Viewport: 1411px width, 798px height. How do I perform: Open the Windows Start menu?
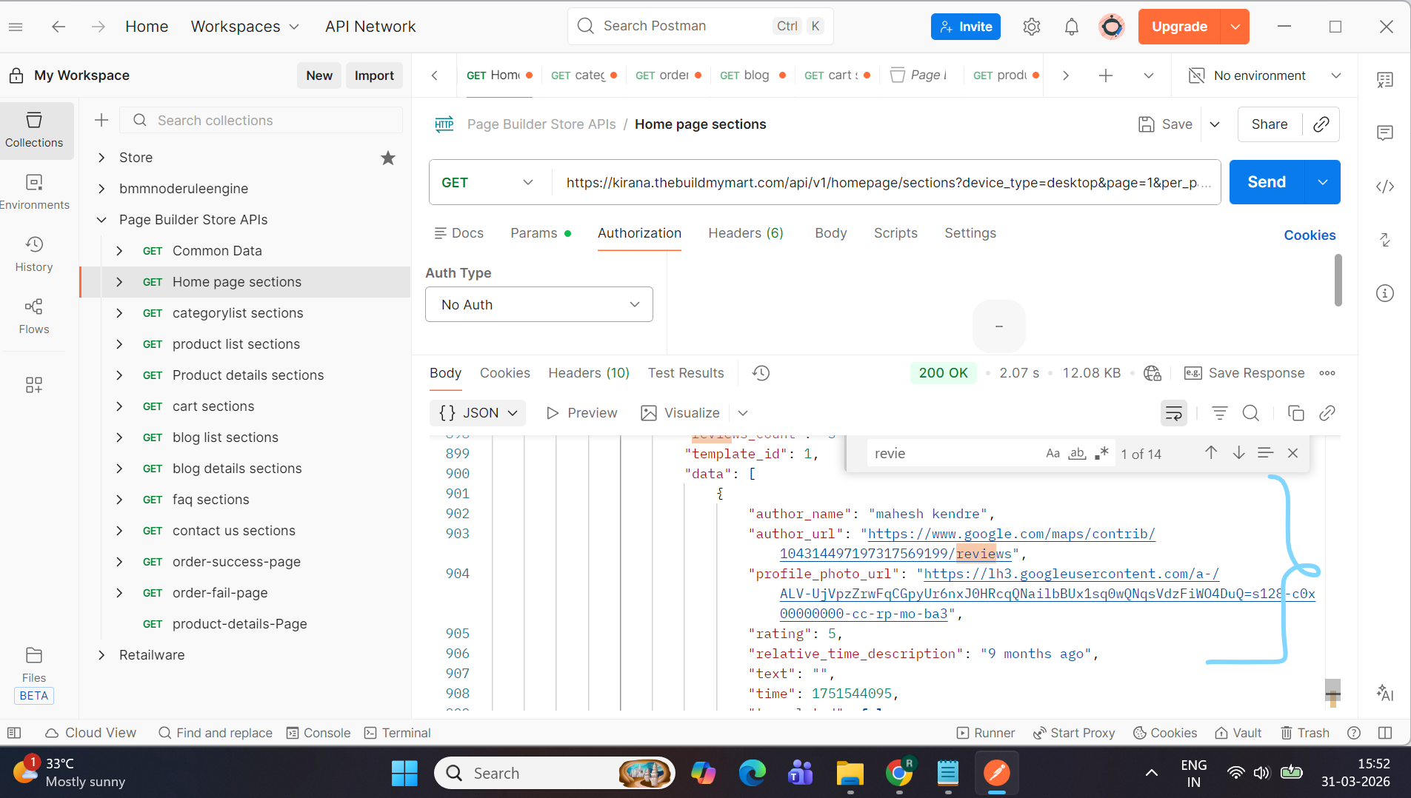(x=404, y=774)
